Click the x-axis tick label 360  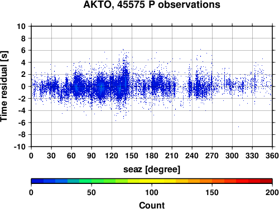[272, 155]
